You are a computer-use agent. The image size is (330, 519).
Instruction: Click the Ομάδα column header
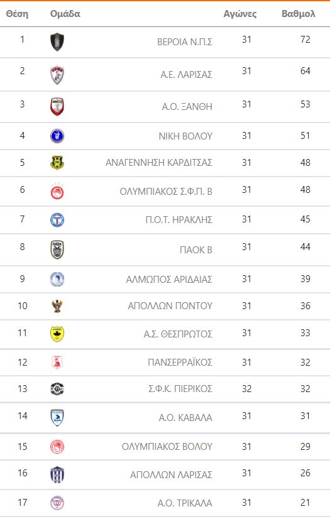coord(65,14)
